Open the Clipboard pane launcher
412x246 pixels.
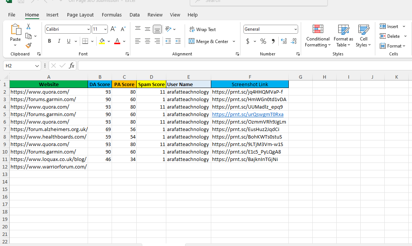[39, 54]
